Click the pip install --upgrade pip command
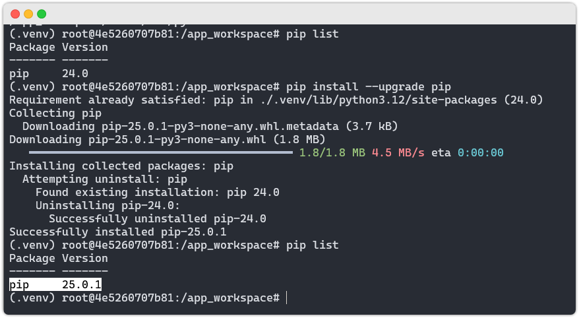579x318 pixels. click(369, 87)
